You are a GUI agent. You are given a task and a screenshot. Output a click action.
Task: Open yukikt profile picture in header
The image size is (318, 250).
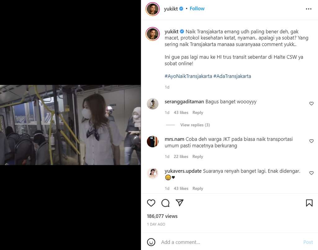tap(152, 9)
